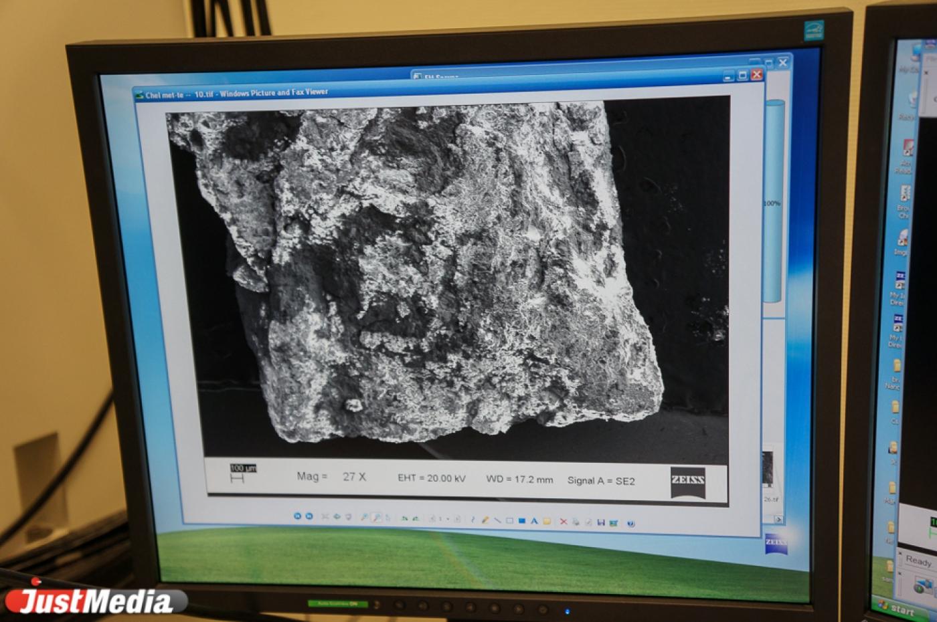Select the text annotation tool (A)
The width and height of the screenshot is (937, 622).
click(534, 520)
